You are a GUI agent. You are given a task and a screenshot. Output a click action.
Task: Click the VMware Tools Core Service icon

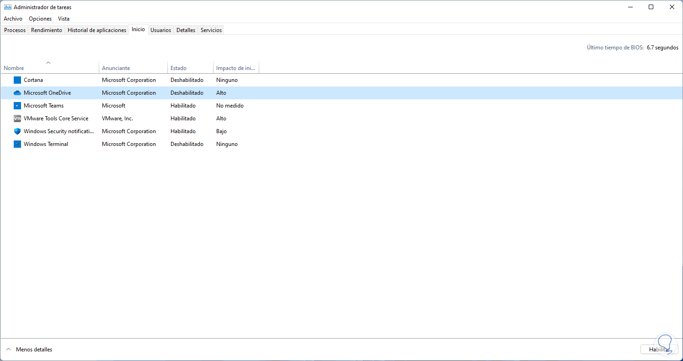(x=17, y=119)
